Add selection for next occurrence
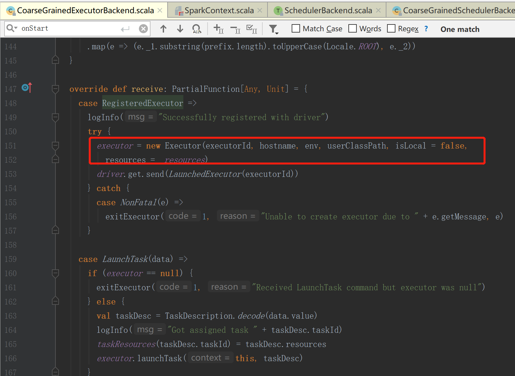This screenshot has width=515, height=376. (219, 29)
